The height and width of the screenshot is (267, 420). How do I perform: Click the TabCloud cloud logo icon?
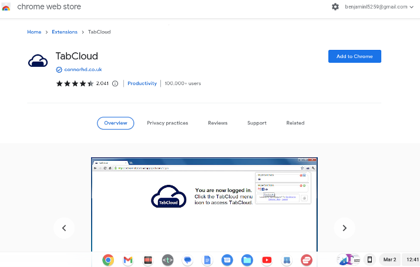point(38,60)
